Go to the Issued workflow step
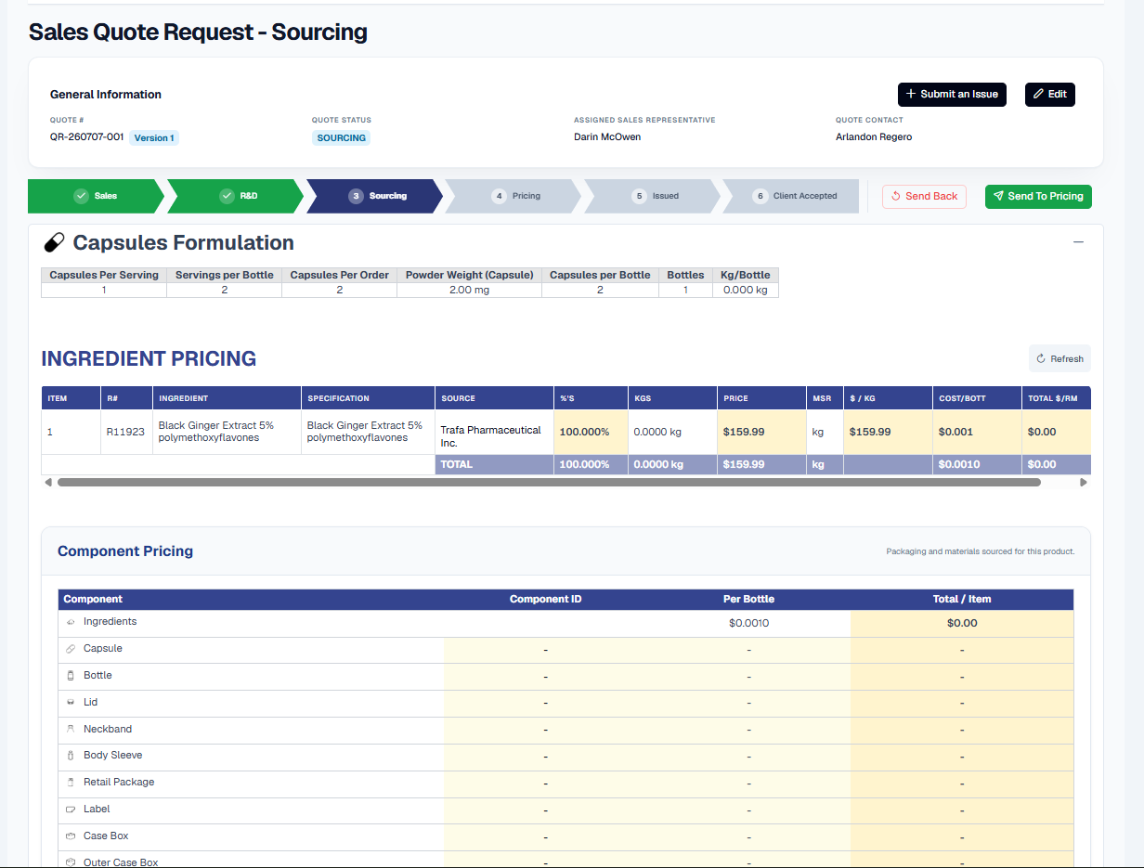 (x=653, y=196)
